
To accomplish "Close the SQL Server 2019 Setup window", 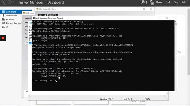I will (151, 9).
